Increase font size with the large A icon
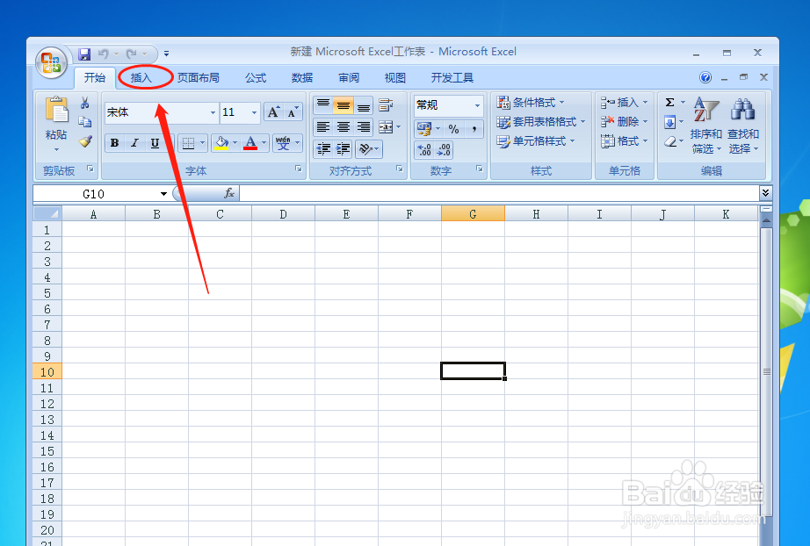This screenshot has height=546, width=810. tap(273, 112)
